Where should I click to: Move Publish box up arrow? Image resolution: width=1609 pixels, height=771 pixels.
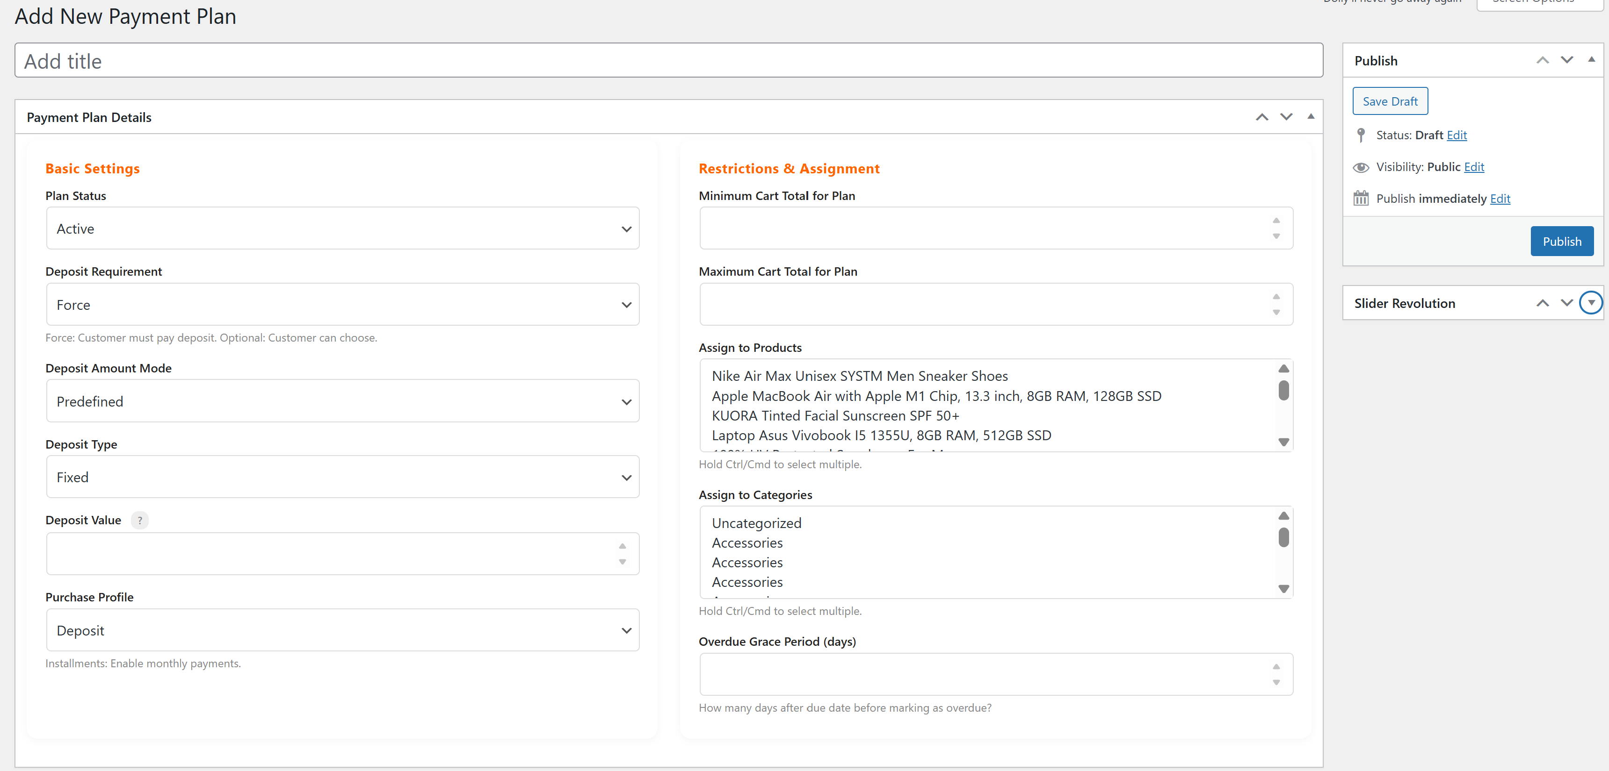[1542, 60]
